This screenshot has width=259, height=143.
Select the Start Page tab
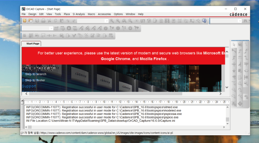pyautogui.click(x=31, y=44)
